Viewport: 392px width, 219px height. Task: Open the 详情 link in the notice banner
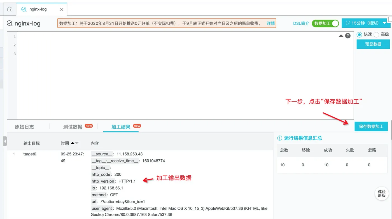pos(271,23)
